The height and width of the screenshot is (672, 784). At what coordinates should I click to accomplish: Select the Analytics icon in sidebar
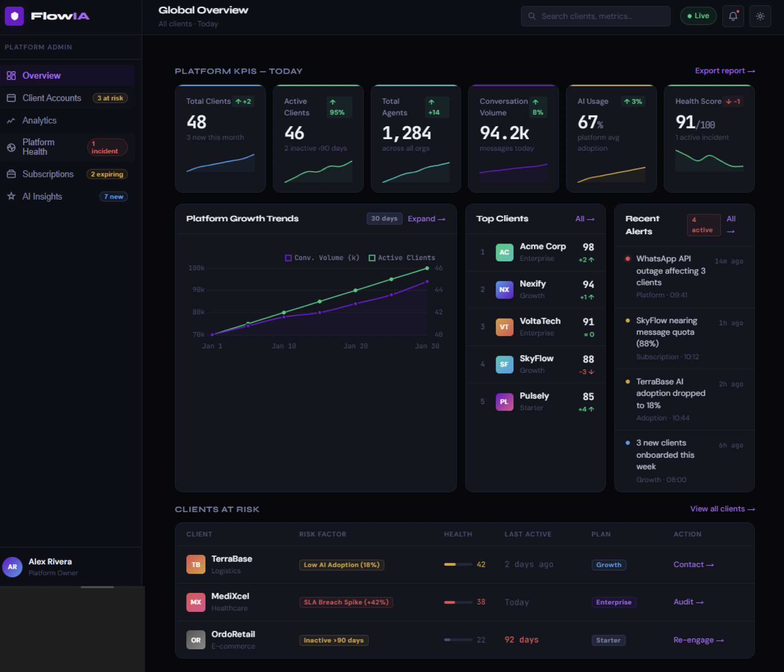tap(11, 120)
